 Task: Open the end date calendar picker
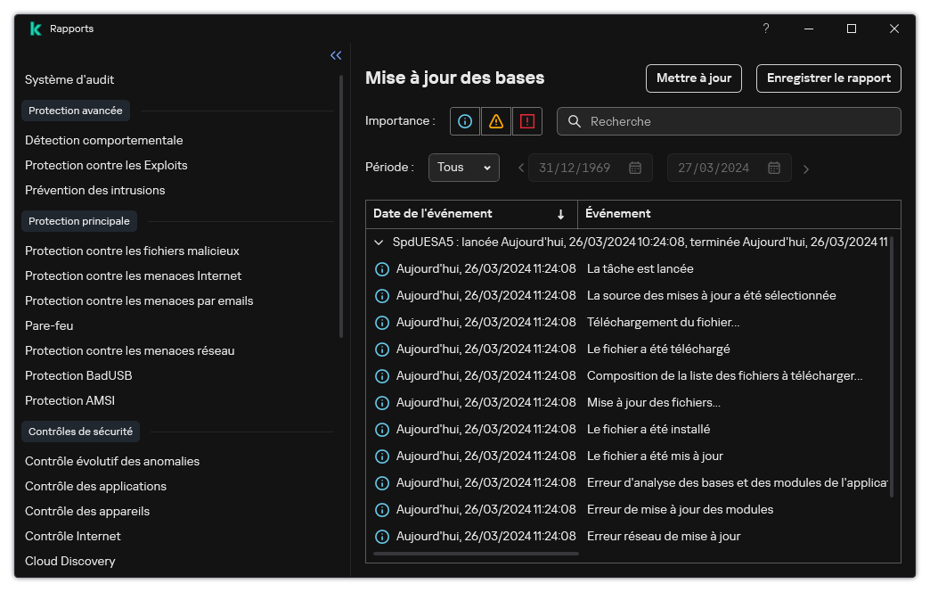tap(774, 168)
